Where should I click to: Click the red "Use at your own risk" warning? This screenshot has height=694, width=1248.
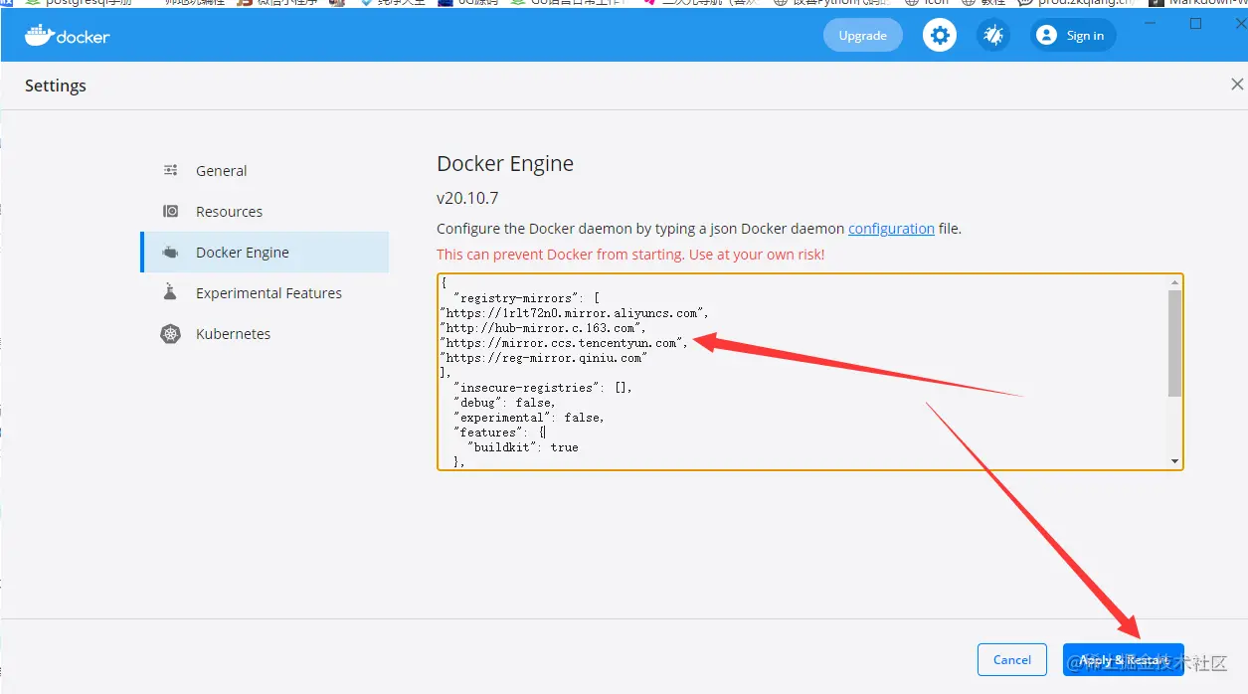pyautogui.click(x=630, y=255)
